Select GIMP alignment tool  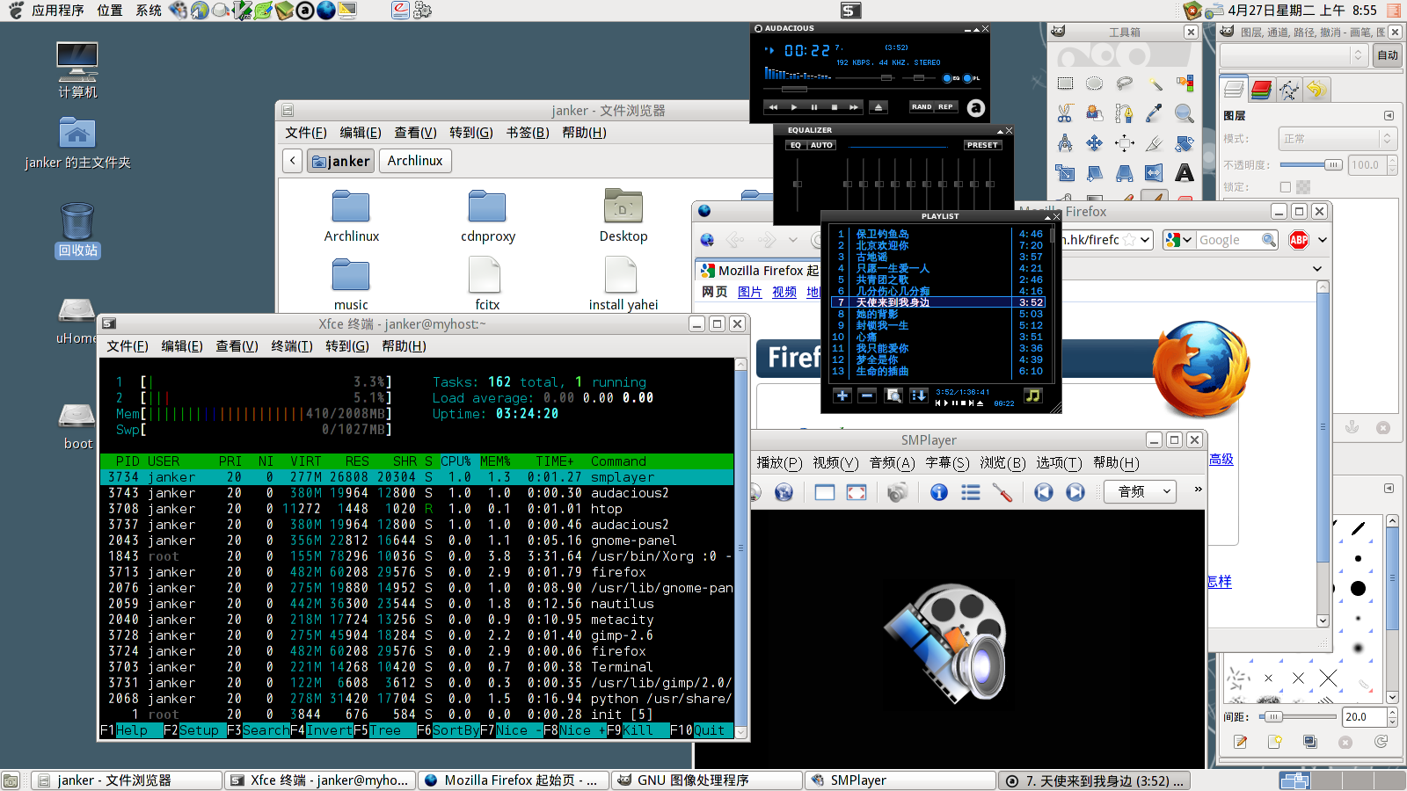pos(1125,143)
